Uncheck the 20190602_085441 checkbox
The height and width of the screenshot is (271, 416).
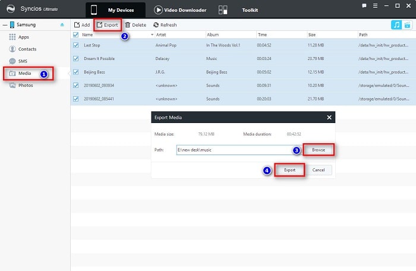tap(76, 99)
